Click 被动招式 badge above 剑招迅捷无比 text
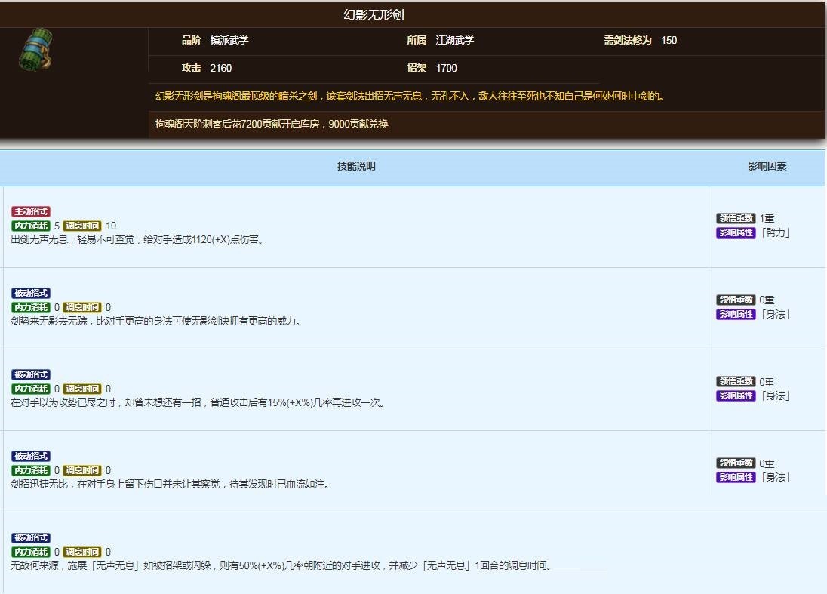This screenshot has height=594, width=827. tap(31, 456)
